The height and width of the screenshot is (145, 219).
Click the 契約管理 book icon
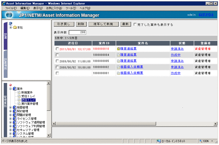(15, 111)
